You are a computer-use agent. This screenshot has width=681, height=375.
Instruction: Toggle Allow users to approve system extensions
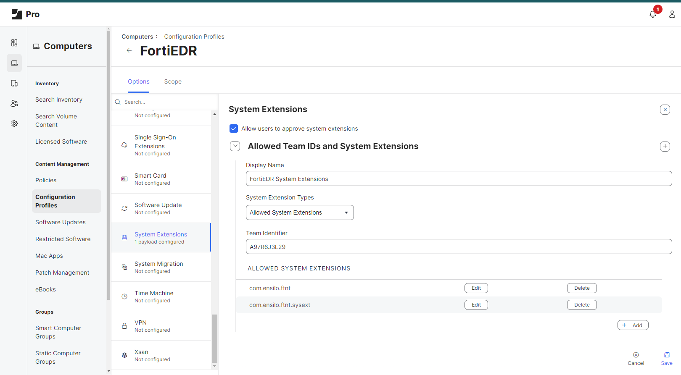tap(234, 128)
